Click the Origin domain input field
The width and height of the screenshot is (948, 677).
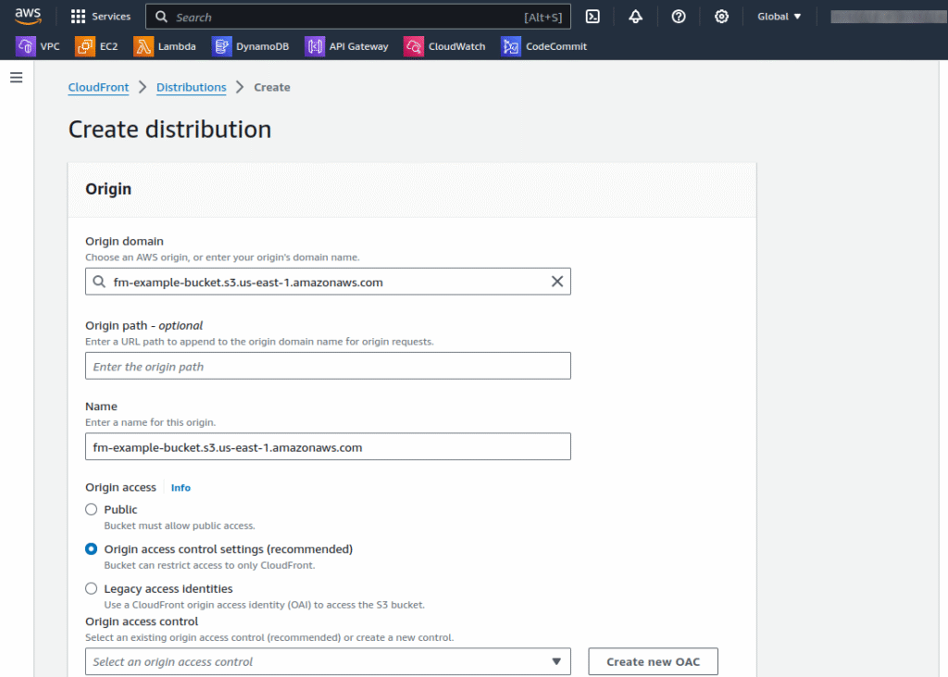pos(328,282)
